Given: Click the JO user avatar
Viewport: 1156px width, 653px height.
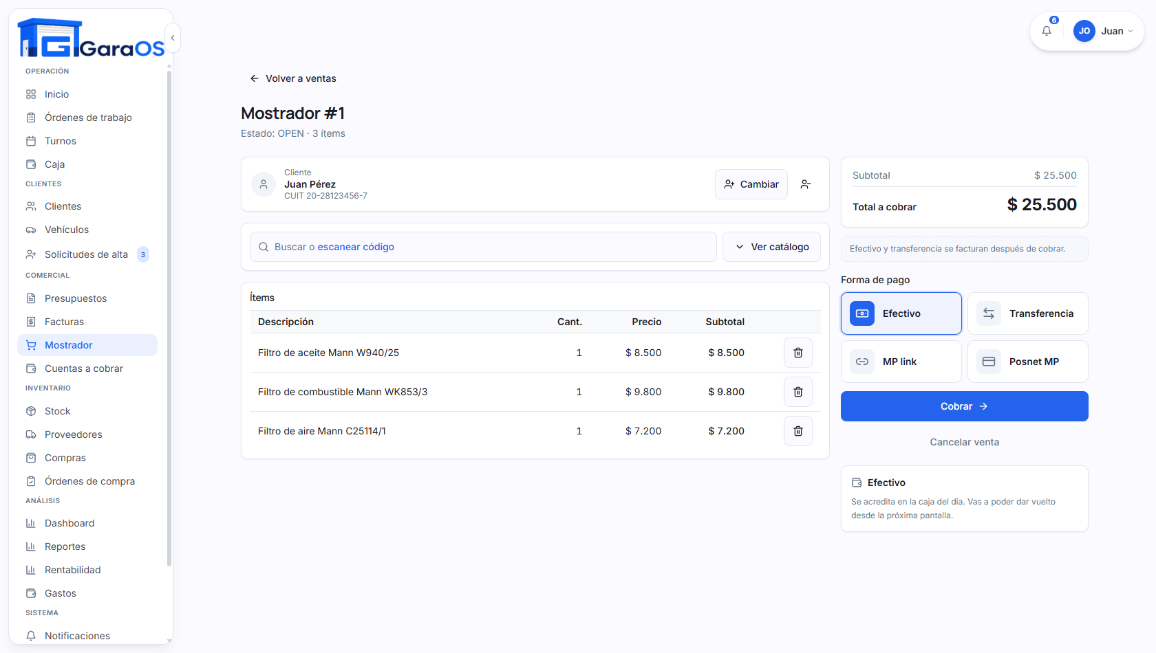Looking at the screenshot, I should [x=1084, y=31].
